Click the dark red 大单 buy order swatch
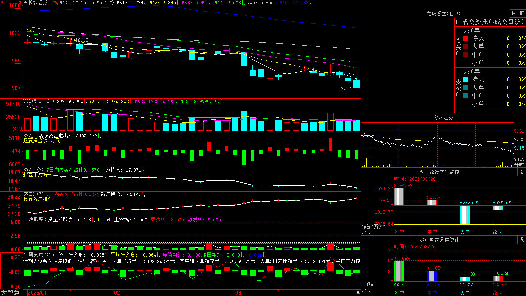526x296 pixels. (466, 46)
